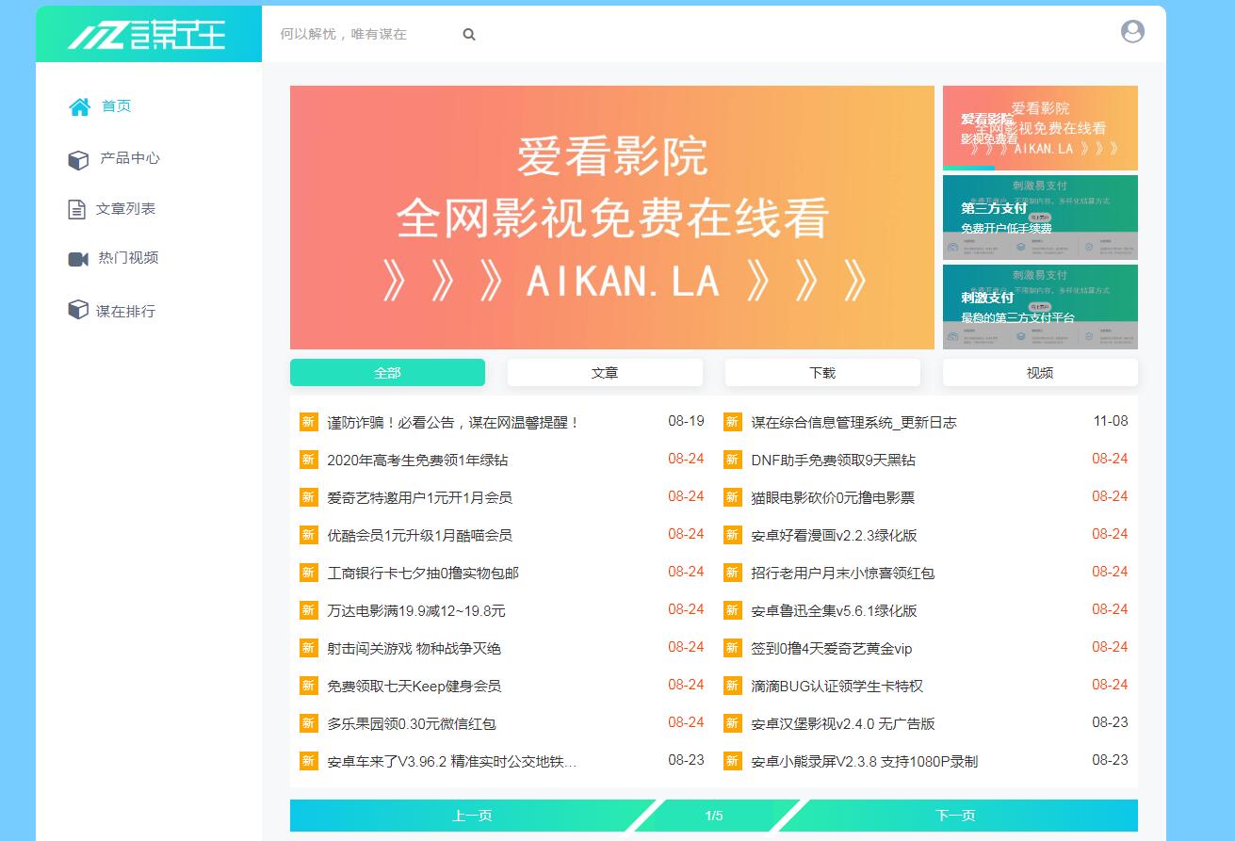Viewport: 1235px width, 841px height.
Task: Click the 新 badge beside 优酷会员 item
Action: pos(309,535)
